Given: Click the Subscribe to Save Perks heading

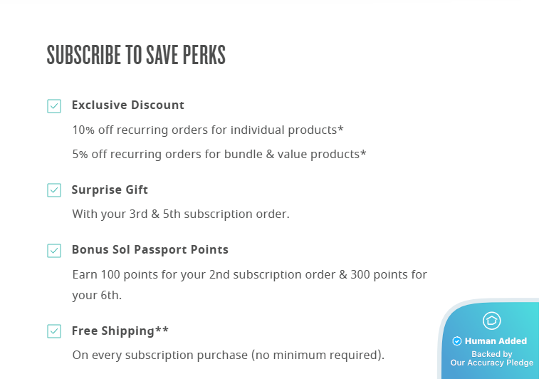Looking at the screenshot, I should point(136,56).
